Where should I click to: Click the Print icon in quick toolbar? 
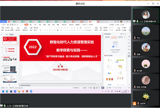[13, 25]
